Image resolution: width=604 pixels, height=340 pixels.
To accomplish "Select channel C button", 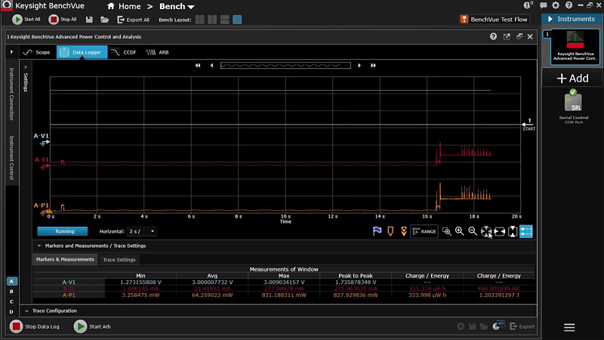I will point(11,301).
